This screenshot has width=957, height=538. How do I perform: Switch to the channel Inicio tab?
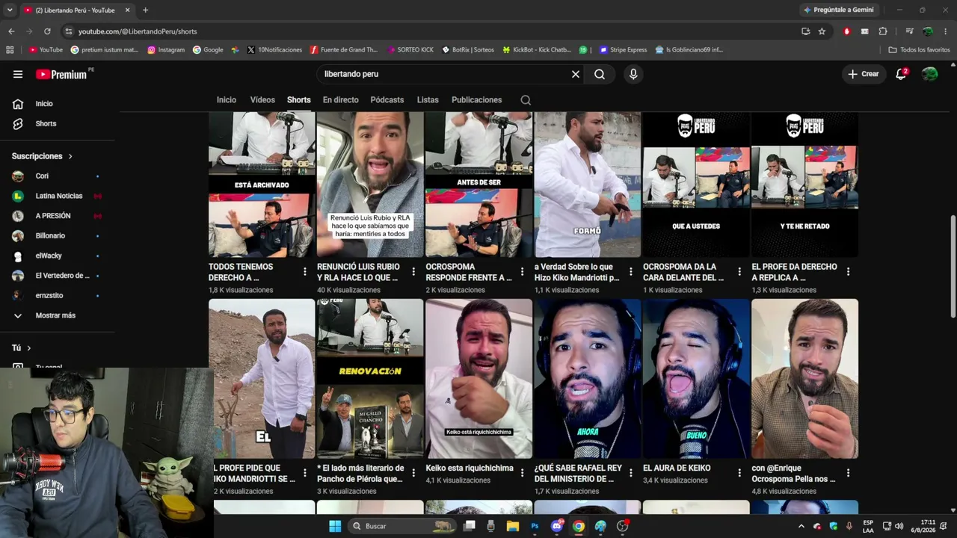coord(227,100)
